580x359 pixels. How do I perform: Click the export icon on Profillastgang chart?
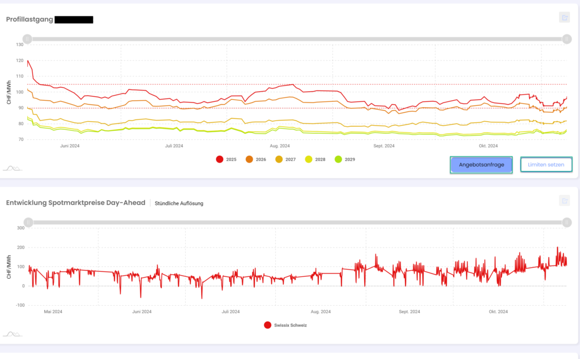(x=565, y=18)
